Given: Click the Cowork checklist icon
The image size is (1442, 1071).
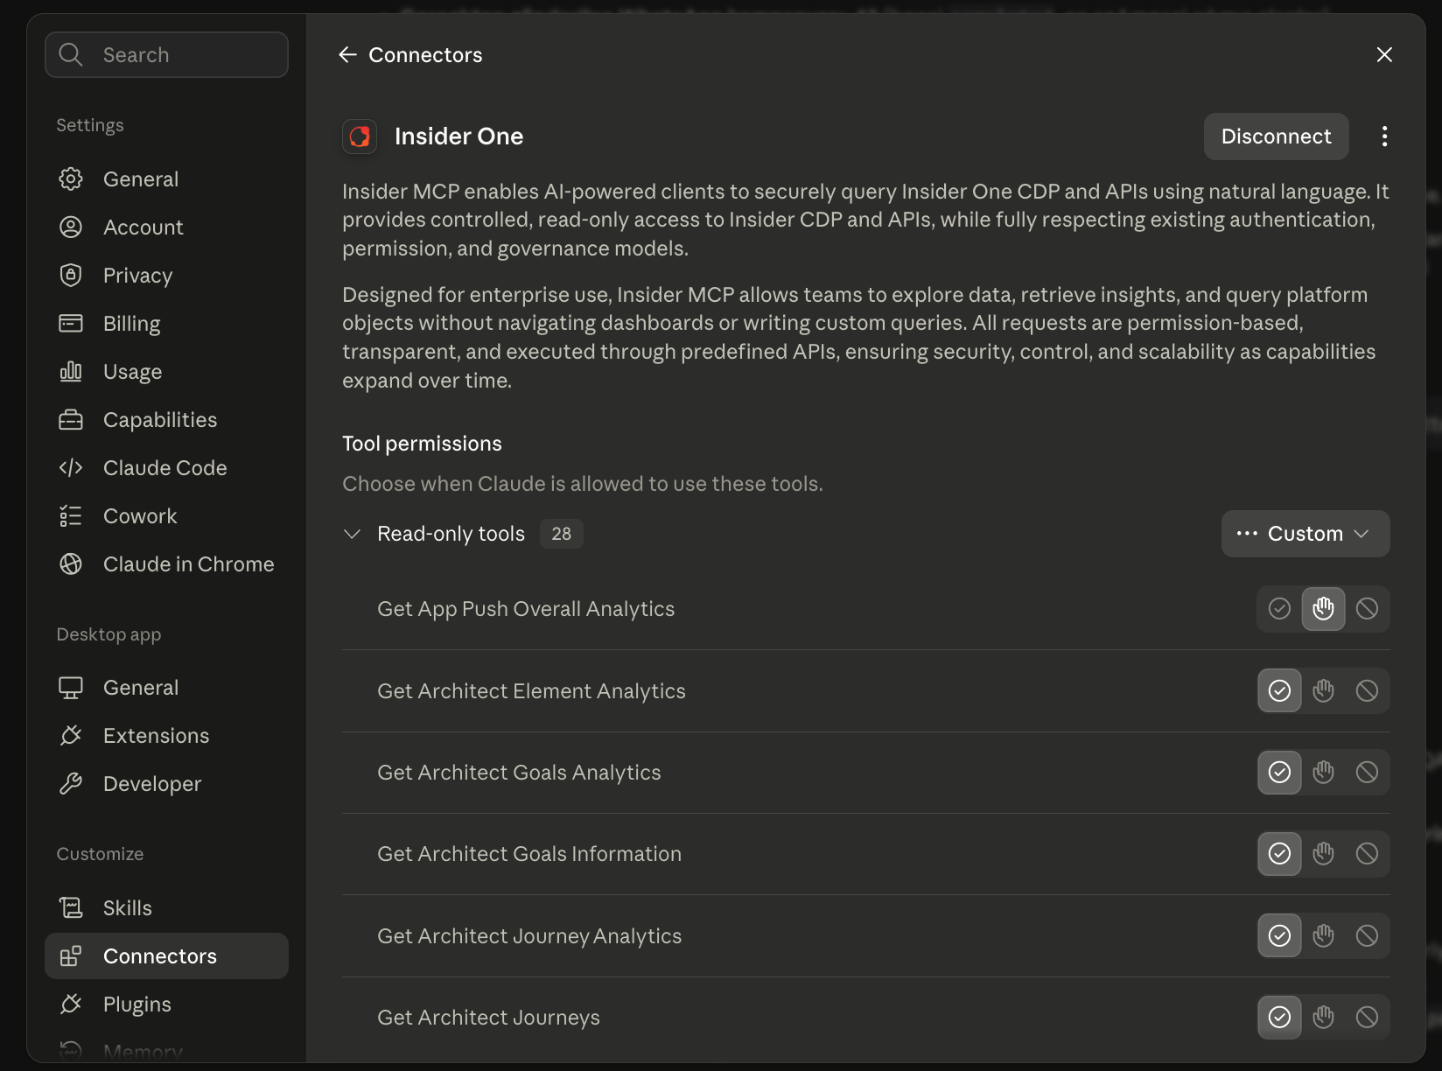Looking at the screenshot, I should point(71,515).
